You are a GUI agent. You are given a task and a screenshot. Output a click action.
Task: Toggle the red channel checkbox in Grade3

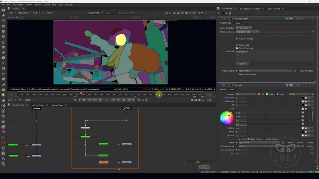[x=258, y=94]
